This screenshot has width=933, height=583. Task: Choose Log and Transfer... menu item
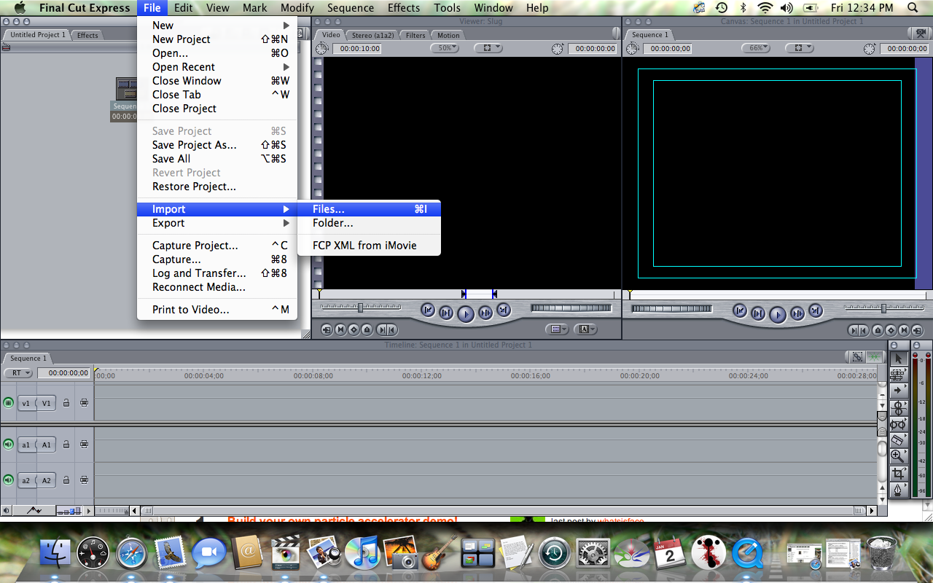217,273
